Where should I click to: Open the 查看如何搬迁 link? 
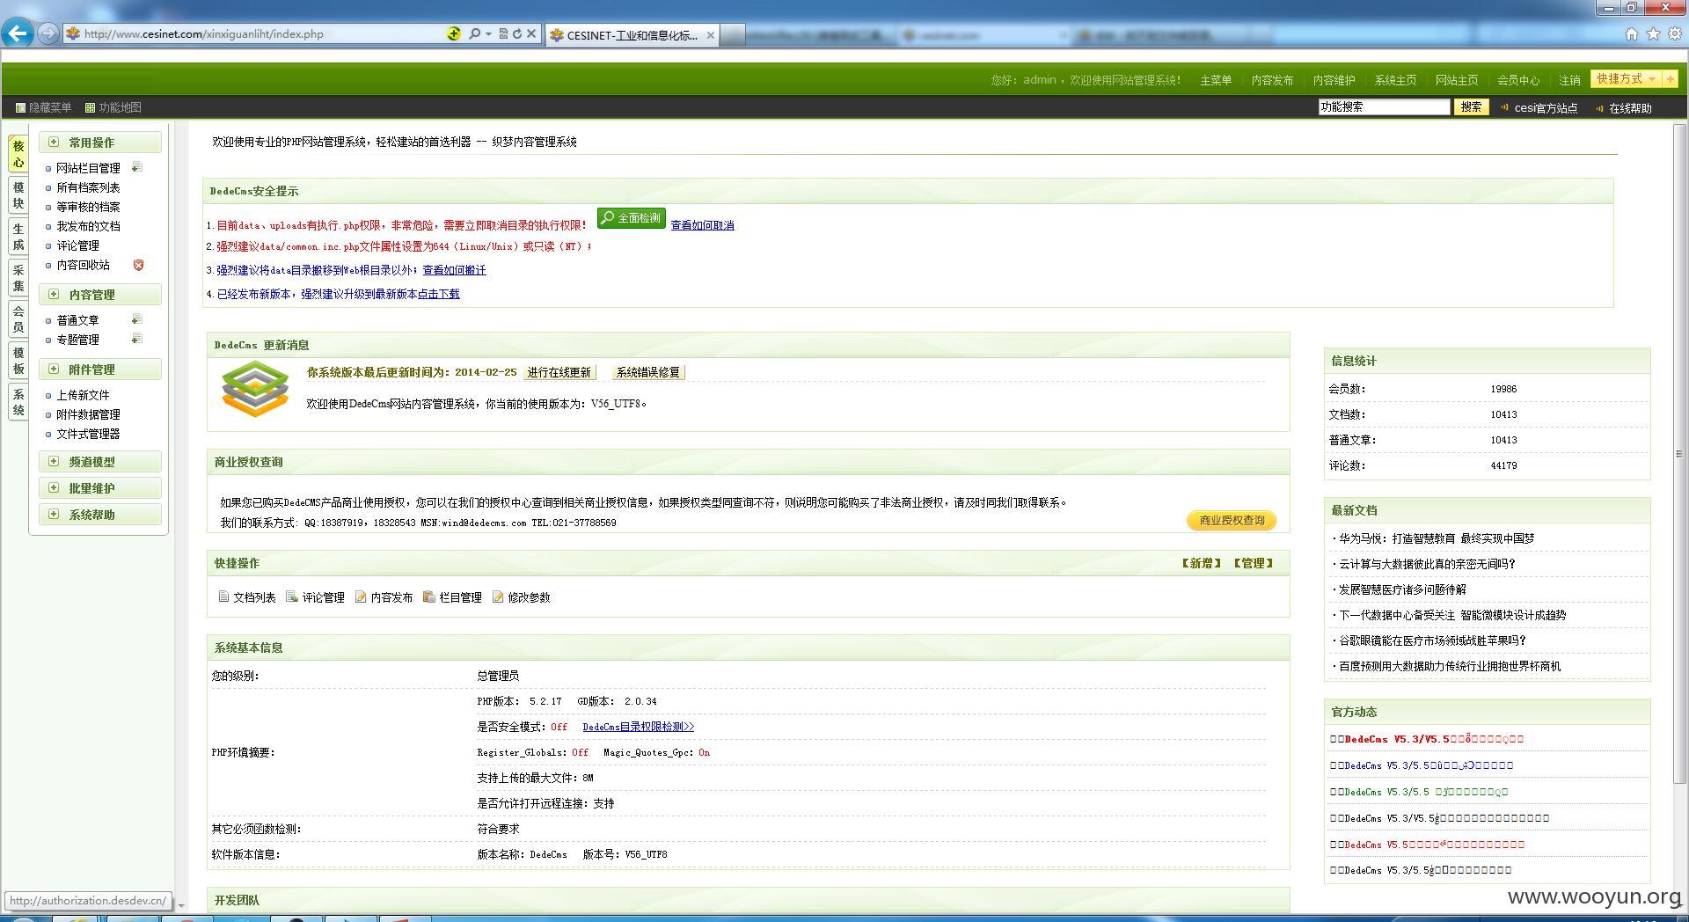[454, 270]
